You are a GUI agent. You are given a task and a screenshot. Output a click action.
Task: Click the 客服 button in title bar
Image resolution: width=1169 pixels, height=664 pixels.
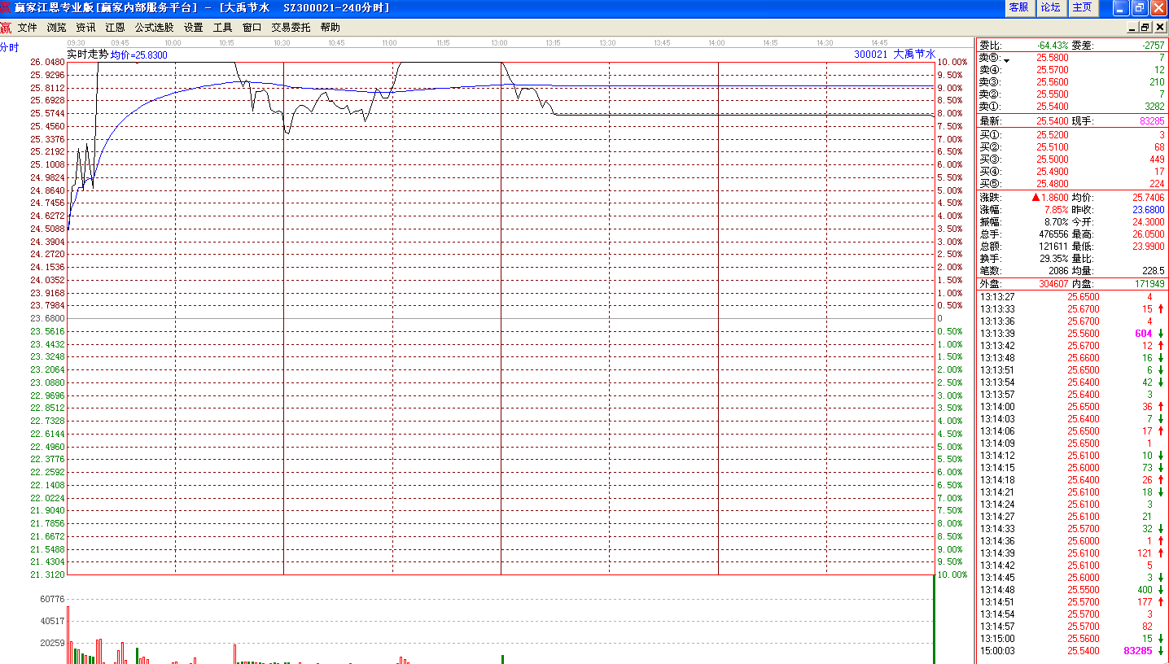tap(1019, 7)
